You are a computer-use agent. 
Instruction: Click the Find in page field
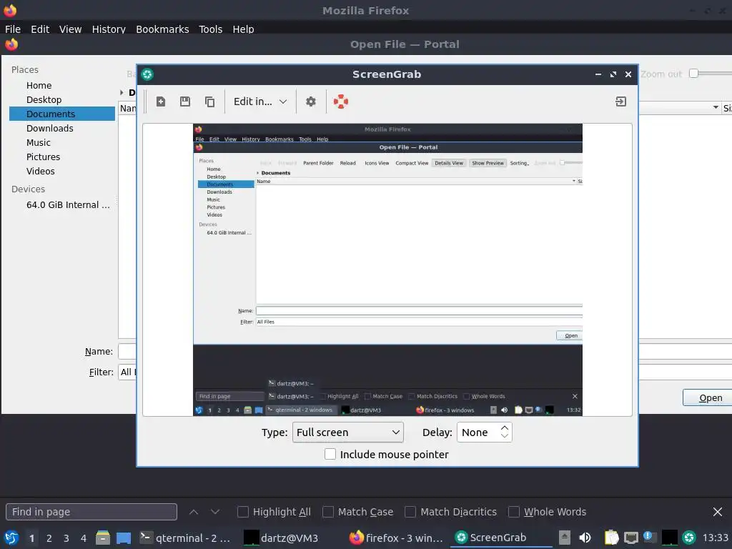click(x=91, y=512)
